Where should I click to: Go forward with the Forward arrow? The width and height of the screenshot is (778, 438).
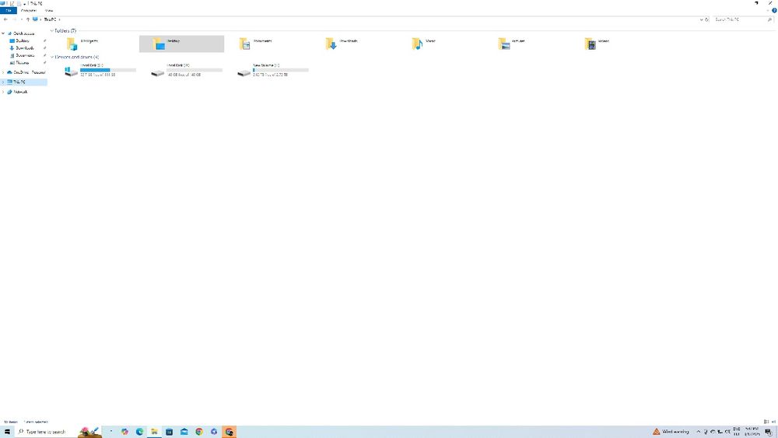[14, 19]
